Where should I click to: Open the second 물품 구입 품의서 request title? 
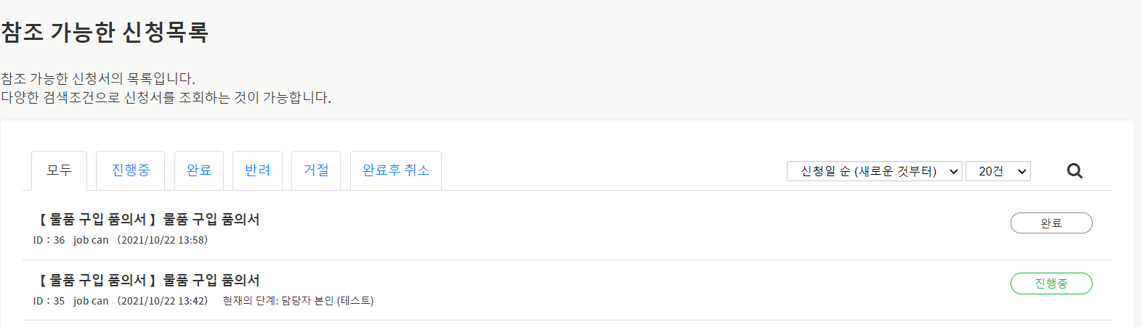point(149,280)
